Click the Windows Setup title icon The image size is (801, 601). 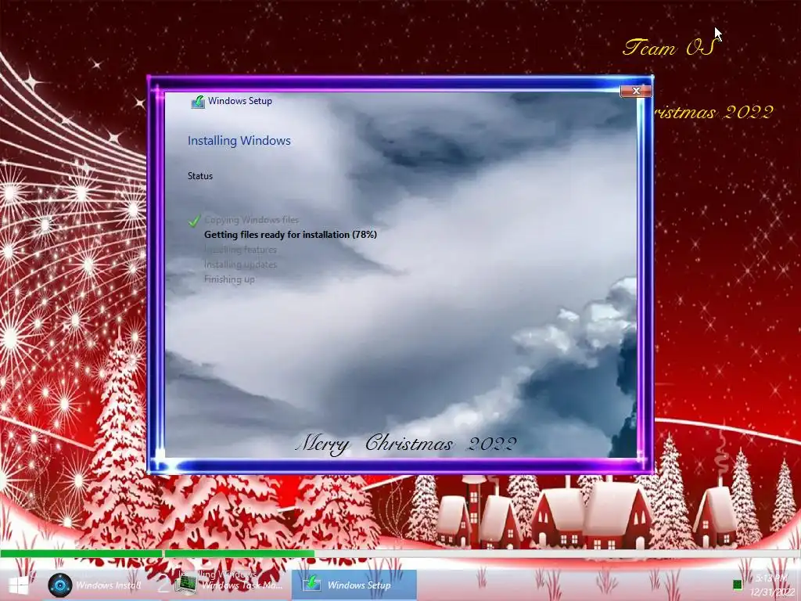(x=198, y=101)
